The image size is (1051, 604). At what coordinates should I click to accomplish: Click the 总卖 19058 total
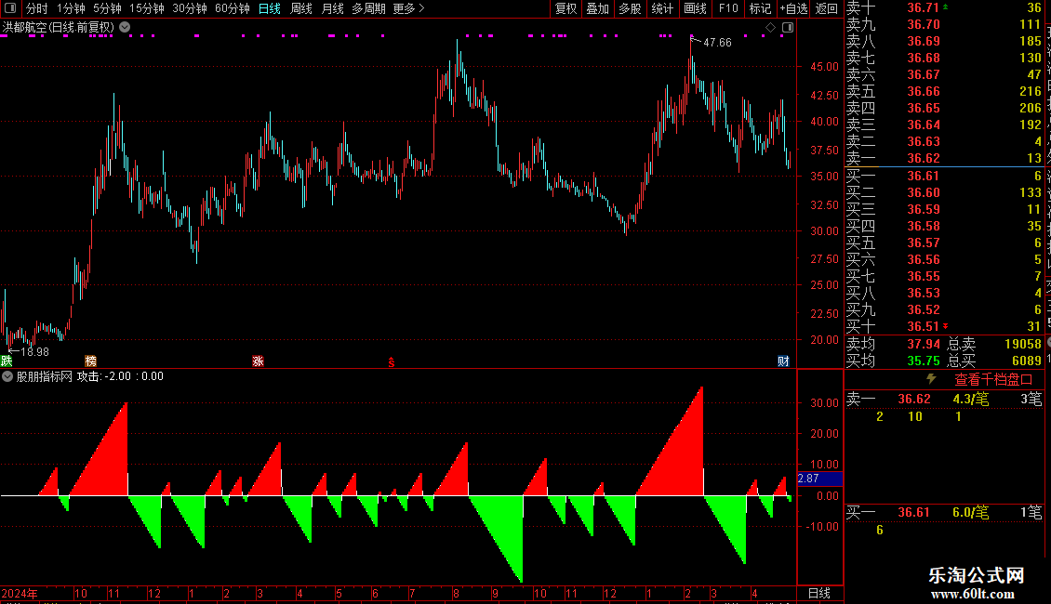pos(1023,344)
